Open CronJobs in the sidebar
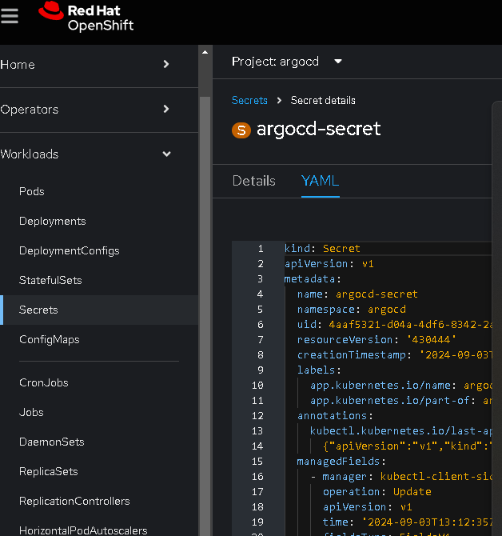502x536 pixels. (x=44, y=383)
